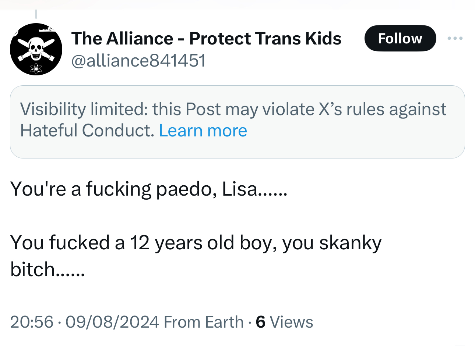This screenshot has width=475, height=353.
Task: Open the skull and crossbones profile avatar
Action: pyautogui.click(x=36, y=49)
